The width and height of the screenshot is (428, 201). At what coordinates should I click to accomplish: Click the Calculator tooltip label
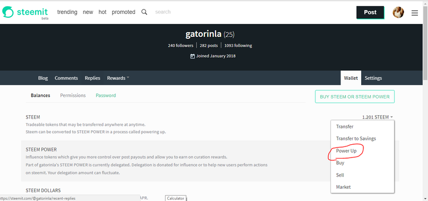click(x=176, y=198)
